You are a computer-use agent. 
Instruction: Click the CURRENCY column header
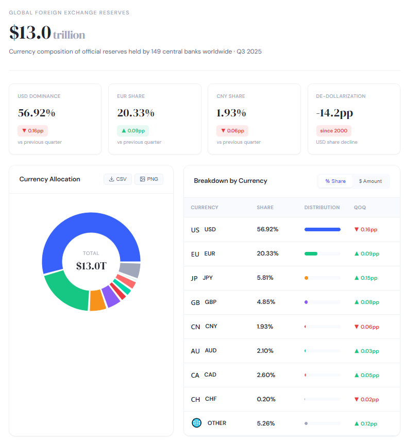pos(204,208)
